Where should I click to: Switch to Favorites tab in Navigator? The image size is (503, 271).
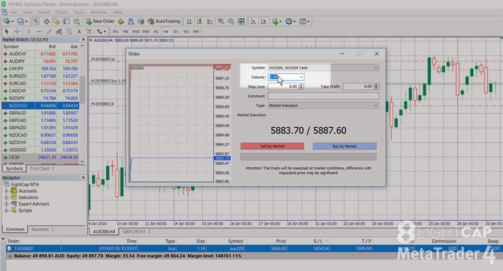pyautogui.click(x=40, y=229)
